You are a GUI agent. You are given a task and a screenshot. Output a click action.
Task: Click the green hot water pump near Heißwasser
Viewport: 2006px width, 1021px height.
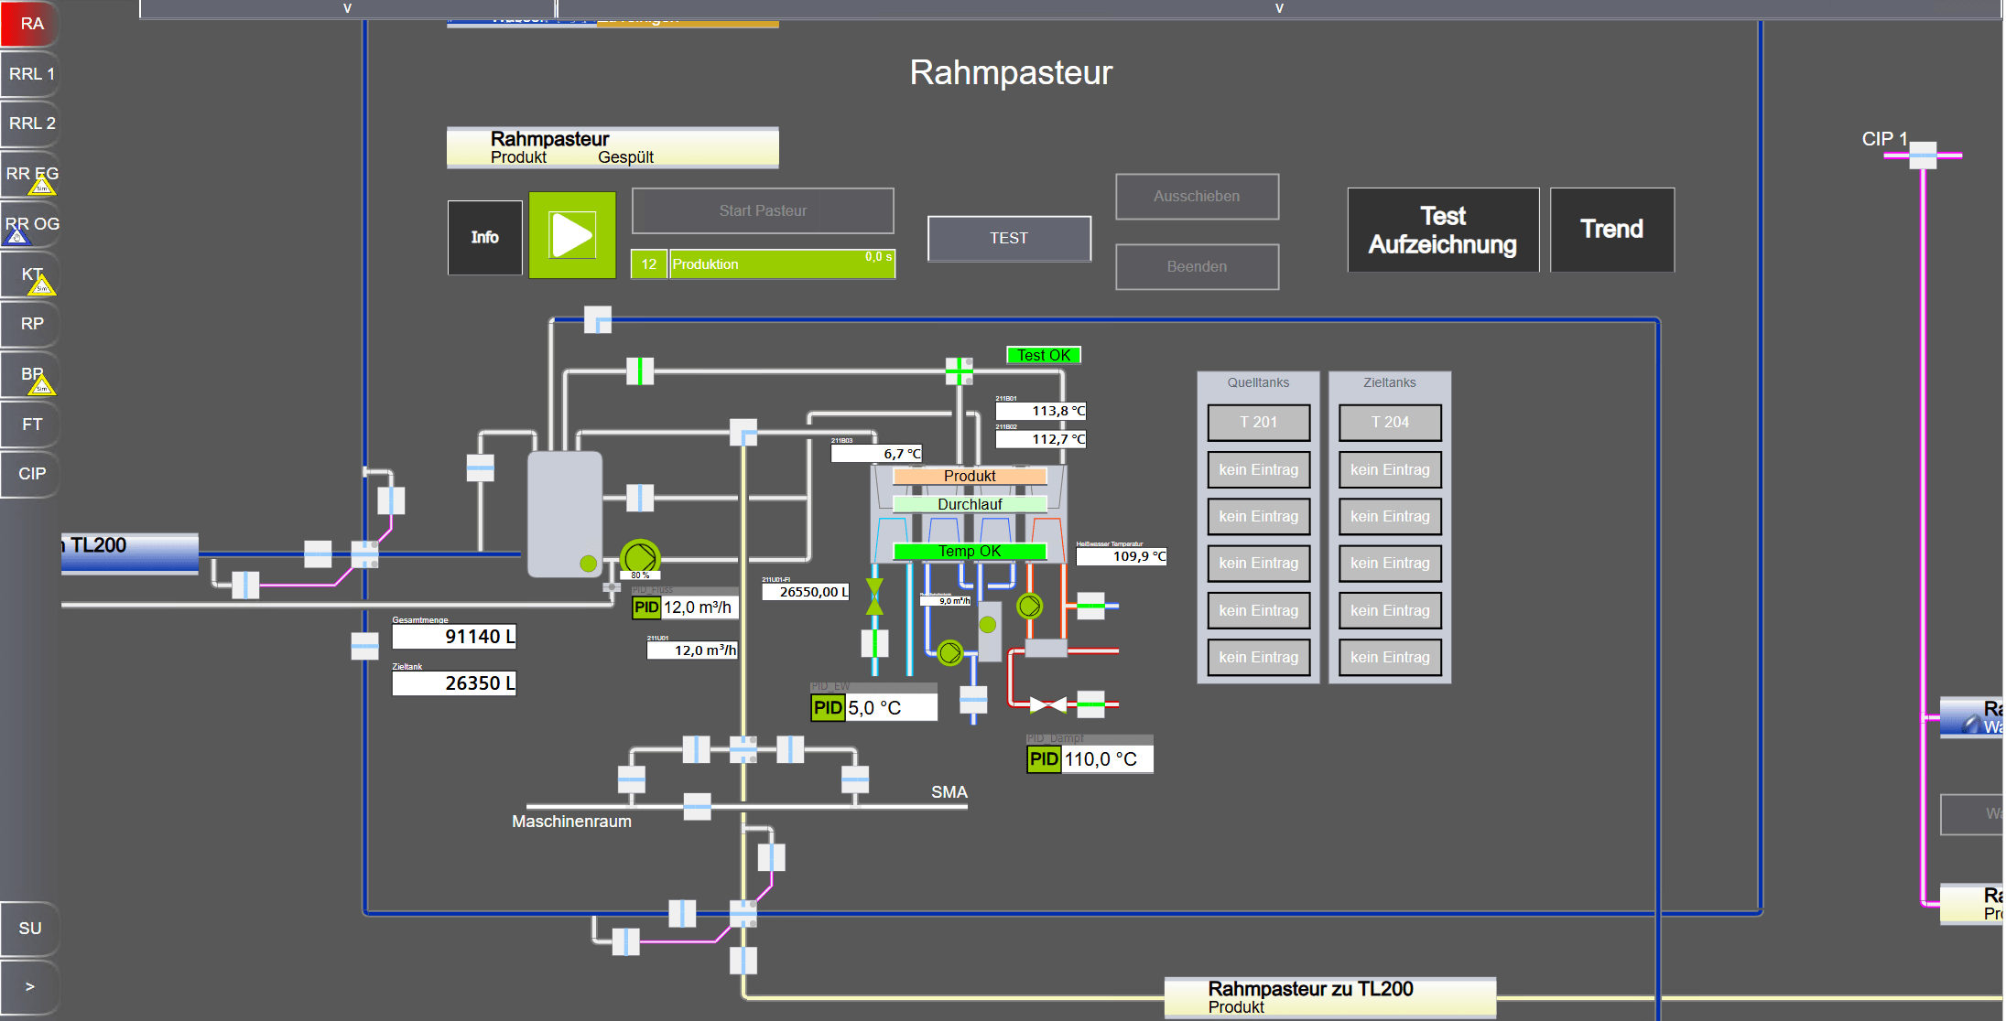pyautogui.click(x=1030, y=606)
